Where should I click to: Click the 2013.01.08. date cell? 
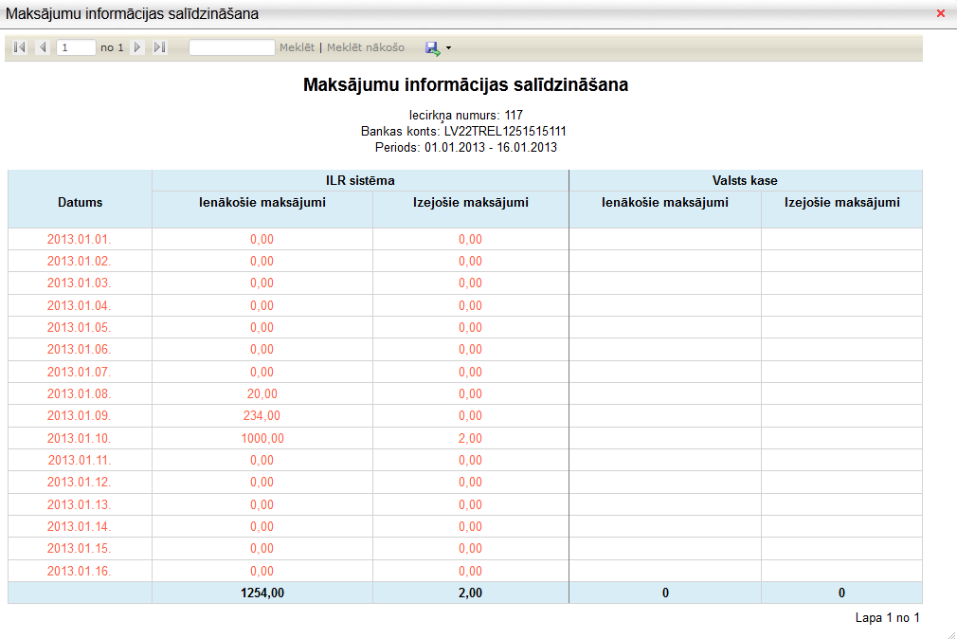coord(80,393)
